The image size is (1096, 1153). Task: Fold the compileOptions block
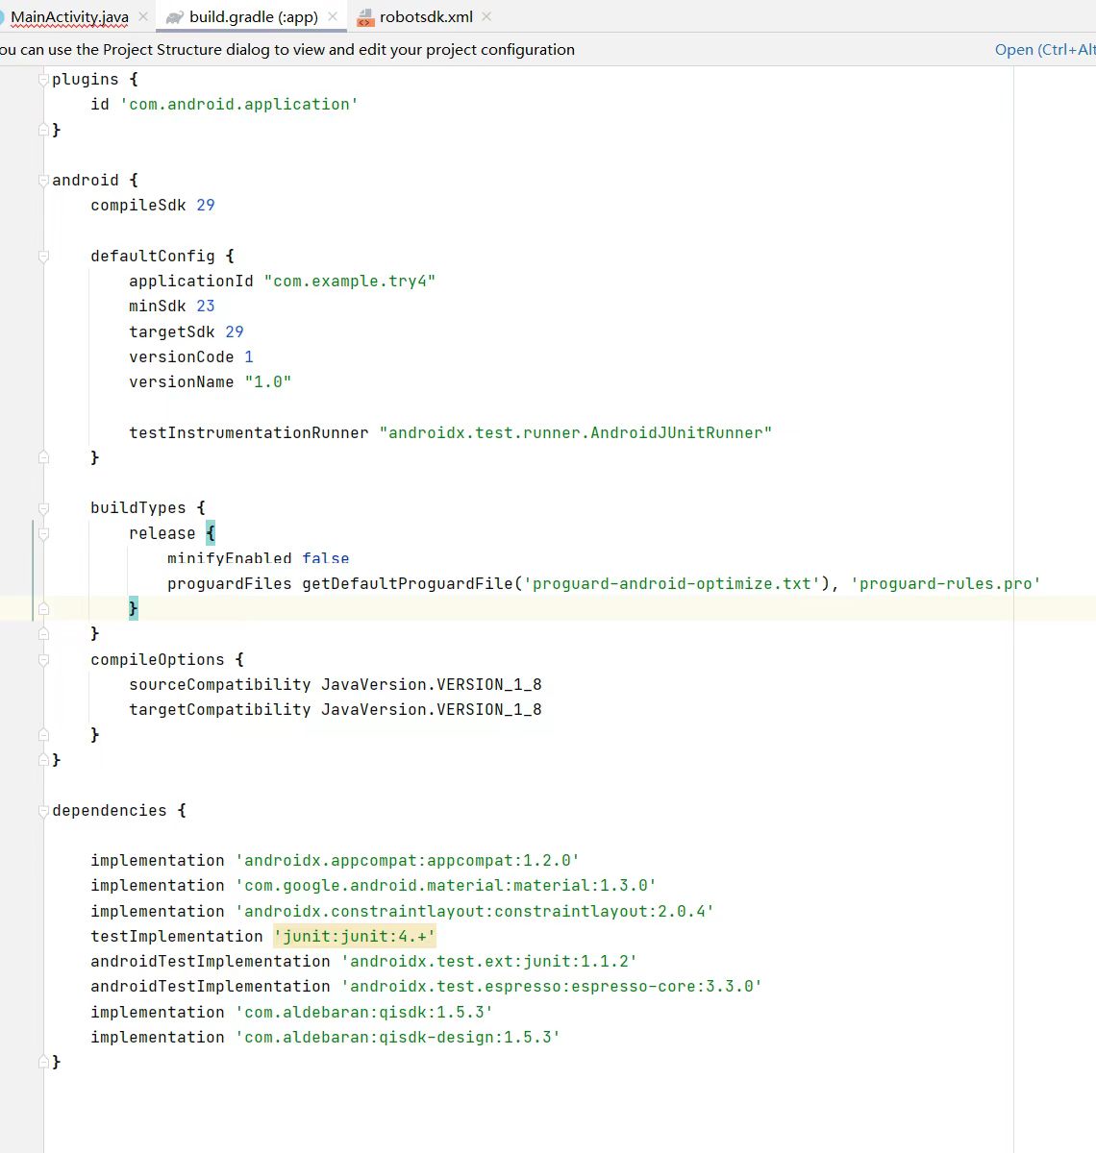43,660
